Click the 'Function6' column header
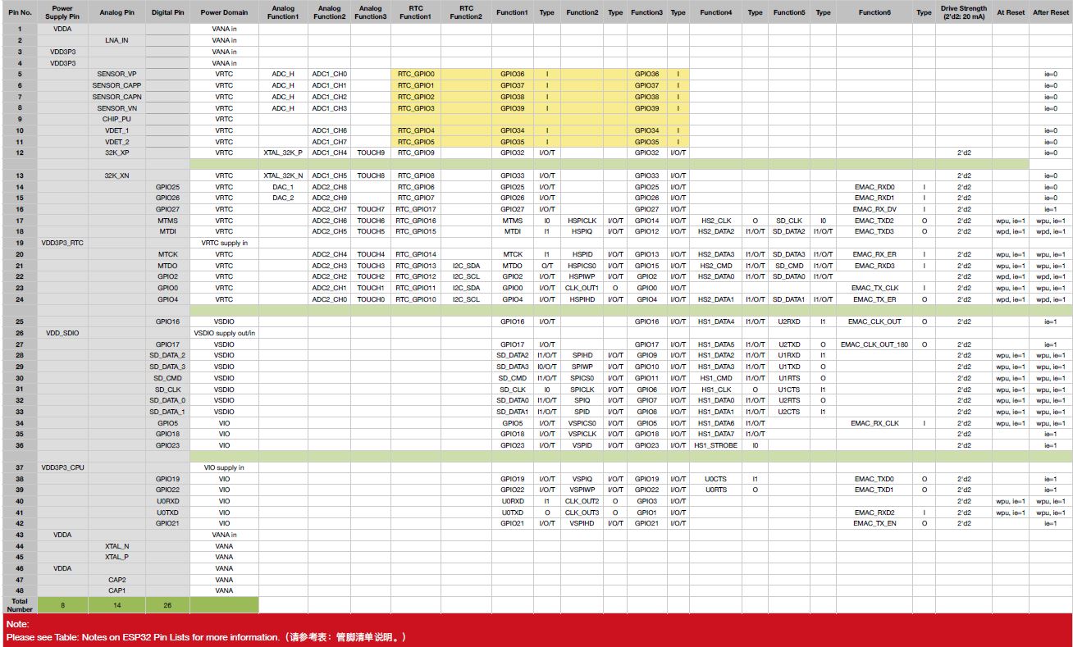The image size is (1073, 647). tap(874, 12)
